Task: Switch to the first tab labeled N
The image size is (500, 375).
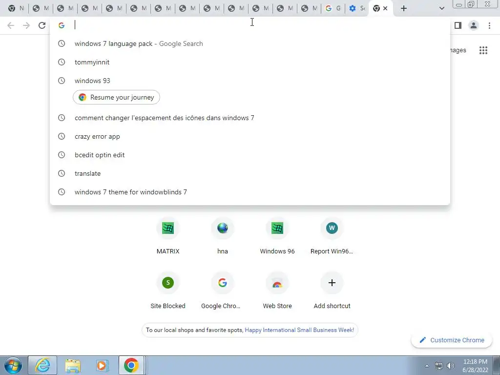Action: point(16,8)
